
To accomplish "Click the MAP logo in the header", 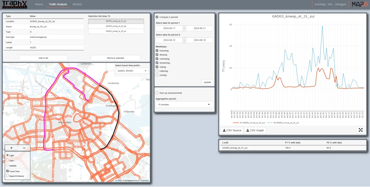I will (x=360, y=4).
